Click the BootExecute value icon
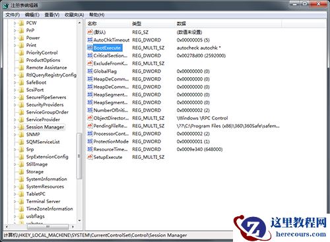 click(90, 47)
